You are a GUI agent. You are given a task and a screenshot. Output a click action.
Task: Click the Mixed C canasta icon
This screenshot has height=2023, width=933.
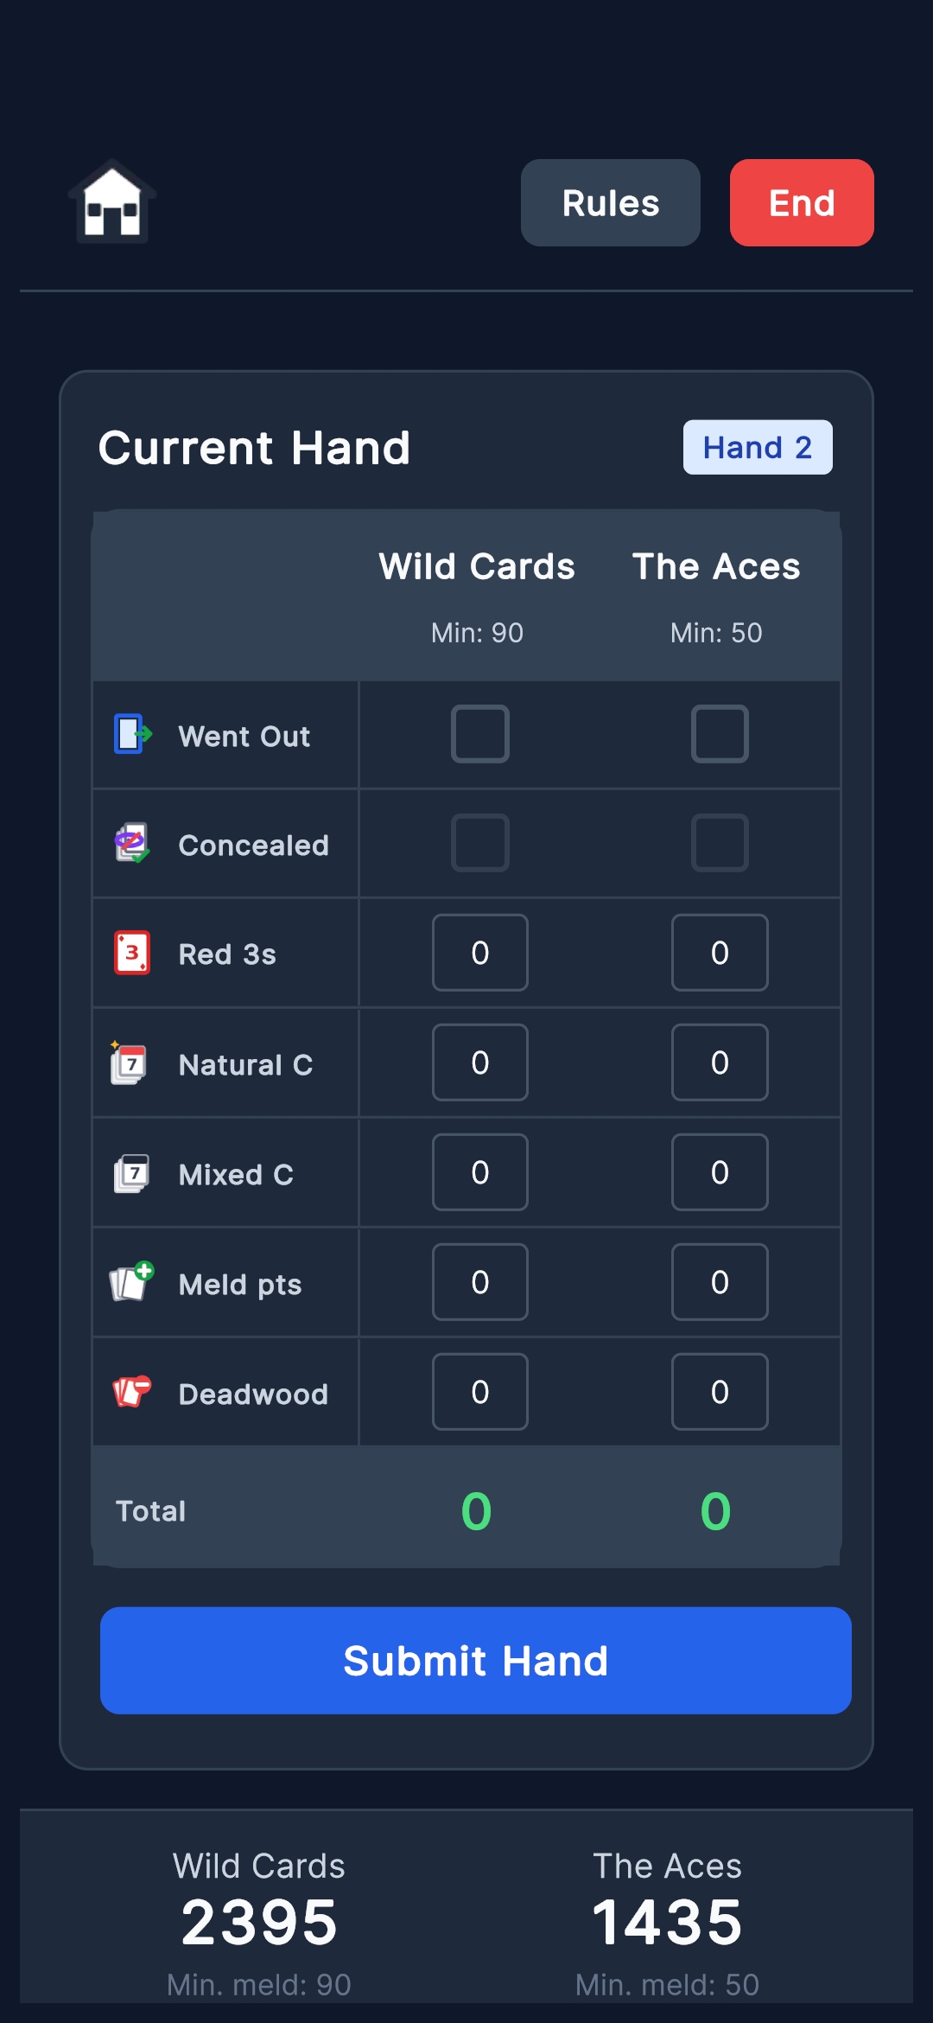point(132,1173)
